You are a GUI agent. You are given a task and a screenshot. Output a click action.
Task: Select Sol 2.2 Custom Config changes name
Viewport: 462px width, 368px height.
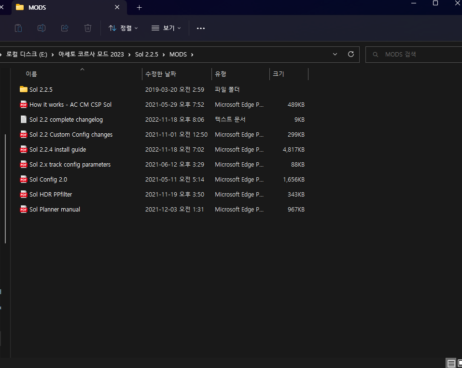71,135
